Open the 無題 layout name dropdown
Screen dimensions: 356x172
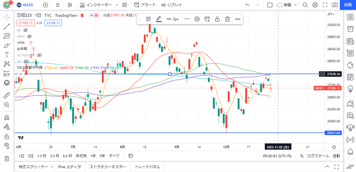tap(287, 5)
